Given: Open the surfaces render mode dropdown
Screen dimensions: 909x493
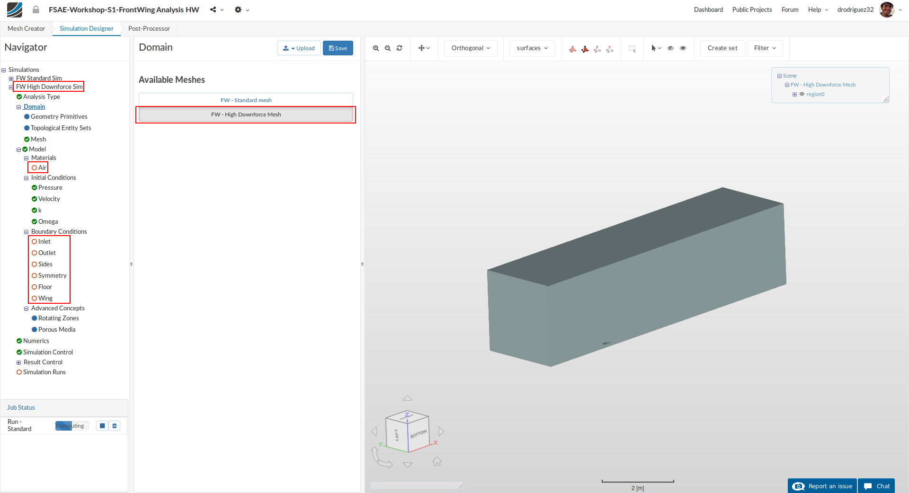Looking at the screenshot, I should (532, 48).
